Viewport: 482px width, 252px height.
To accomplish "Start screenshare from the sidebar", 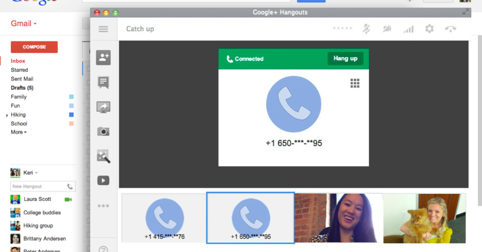I will [x=103, y=107].
